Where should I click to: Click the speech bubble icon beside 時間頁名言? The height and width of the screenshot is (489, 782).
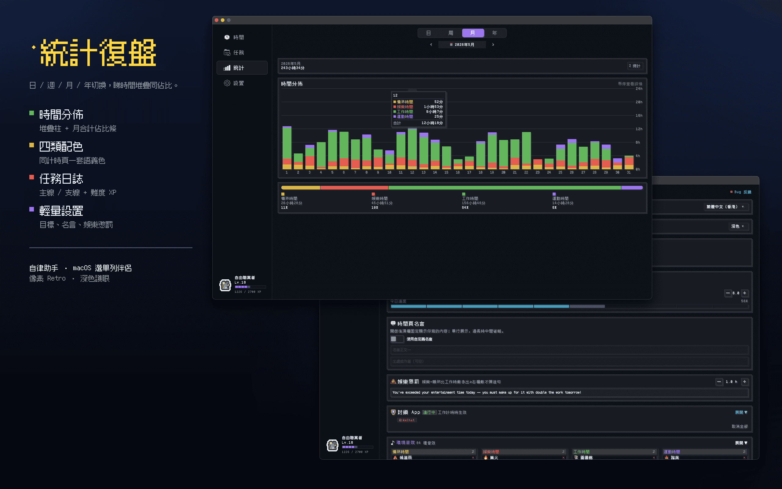pyautogui.click(x=393, y=323)
